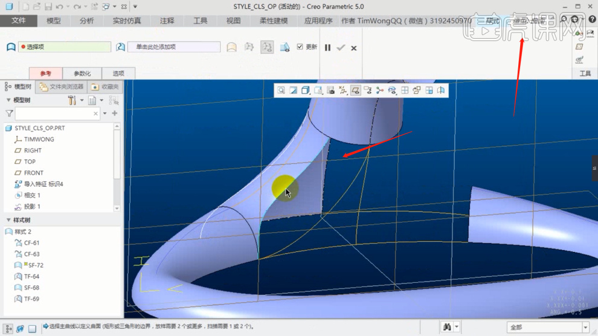Viewport: 598px width, 336px height.
Task: Cancel the feature with the X icon
Action: [x=354, y=48]
